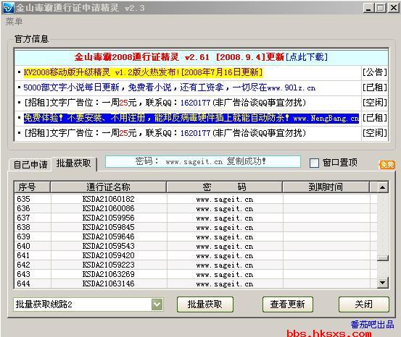
Task: Click sequence number 637
Action: point(23,218)
